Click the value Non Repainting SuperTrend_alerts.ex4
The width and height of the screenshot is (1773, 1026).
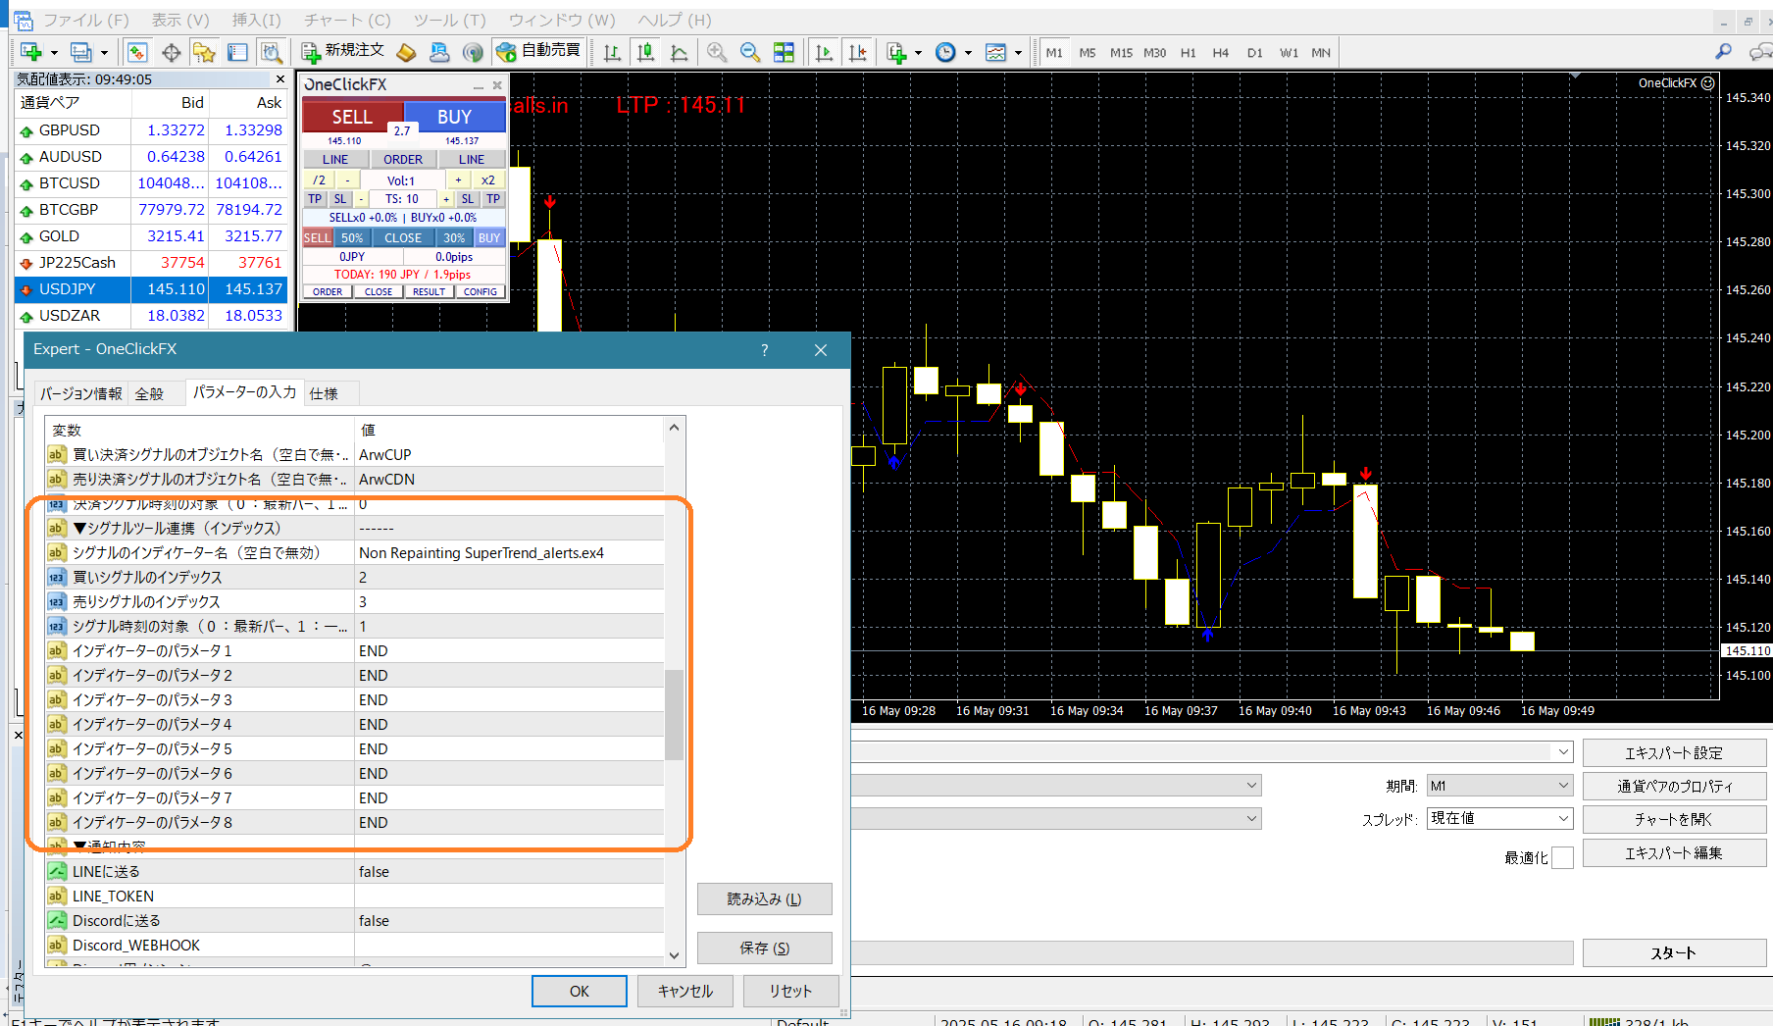pos(481,553)
